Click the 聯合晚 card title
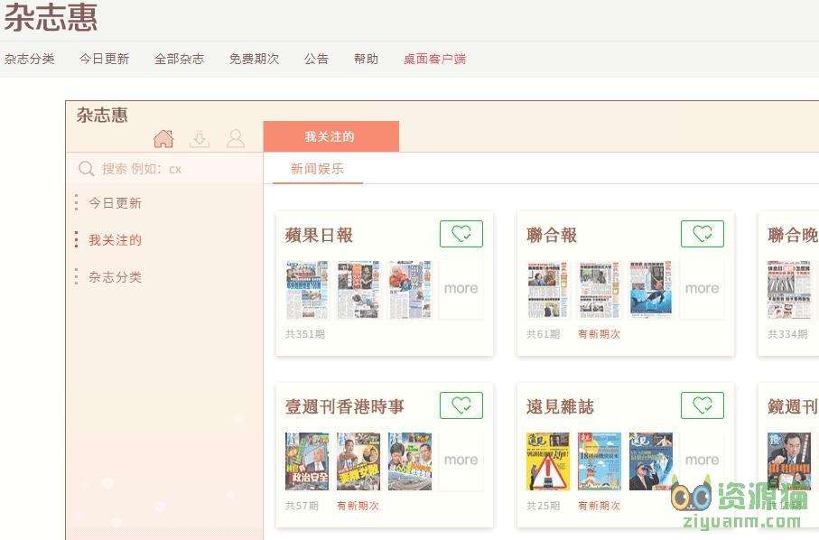The height and width of the screenshot is (540, 819). tap(793, 235)
